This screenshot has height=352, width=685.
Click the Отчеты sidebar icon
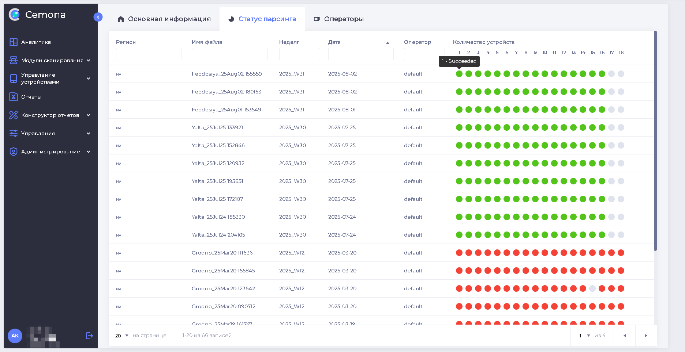coord(14,97)
